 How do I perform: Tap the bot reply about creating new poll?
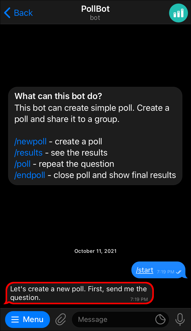click(x=79, y=293)
